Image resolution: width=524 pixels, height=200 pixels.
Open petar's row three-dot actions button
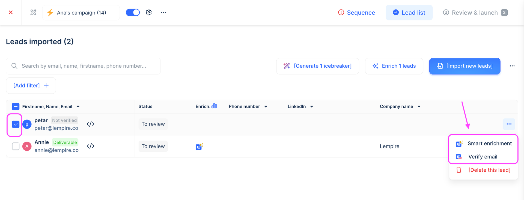tap(509, 124)
